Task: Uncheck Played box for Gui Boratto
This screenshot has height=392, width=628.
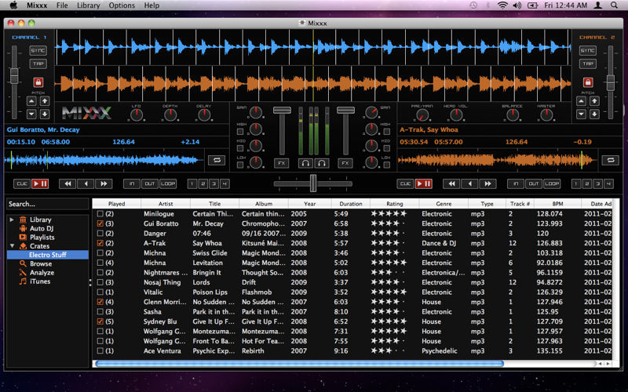Action: coord(100,223)
